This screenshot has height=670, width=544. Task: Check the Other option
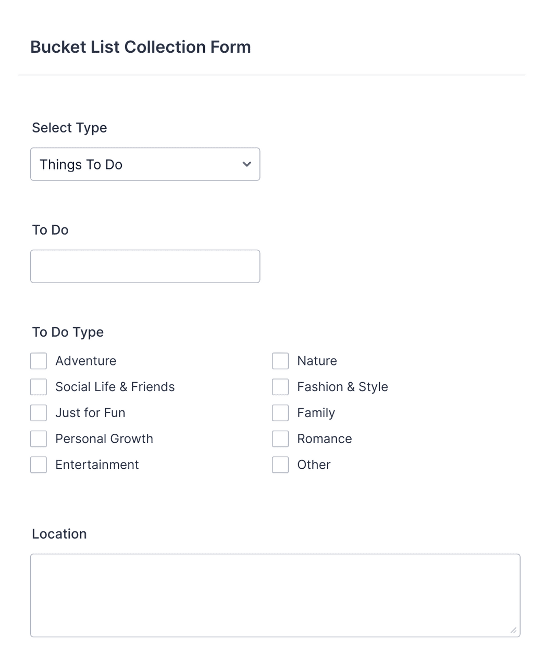coord(280,465)
